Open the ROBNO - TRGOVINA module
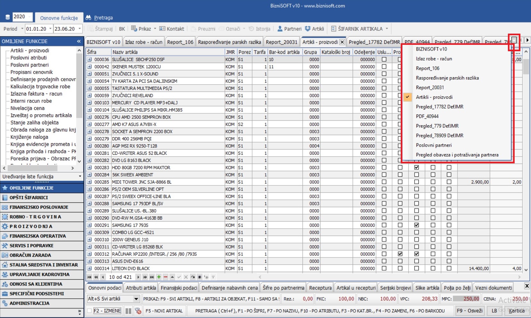Image resolution: width=531 pixels, height=318 pixels. 42,217
